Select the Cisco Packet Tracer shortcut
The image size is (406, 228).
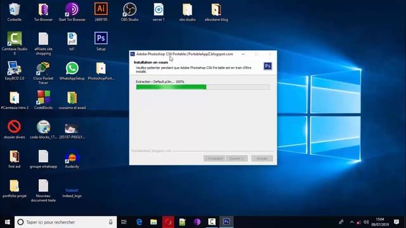[43, 73]
